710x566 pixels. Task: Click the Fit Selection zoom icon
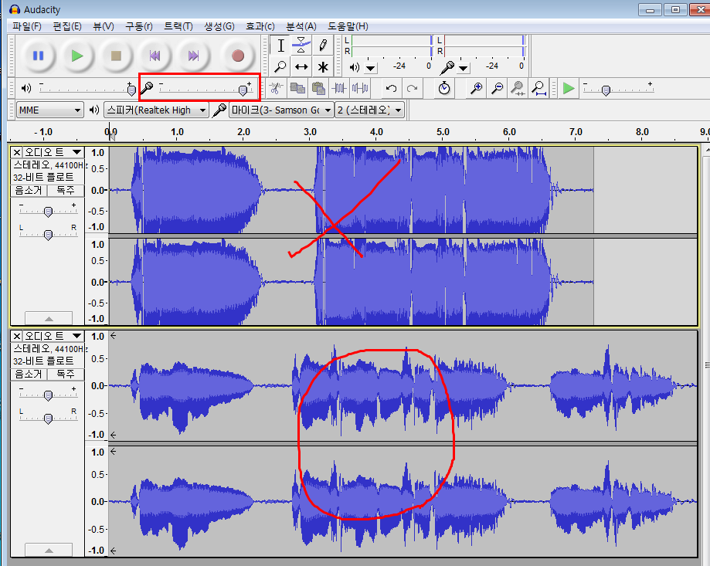pyautogui.click(x=518, y=88)
